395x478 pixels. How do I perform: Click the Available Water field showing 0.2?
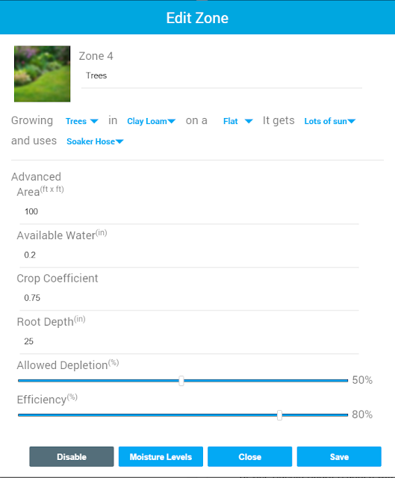point(189,255)
